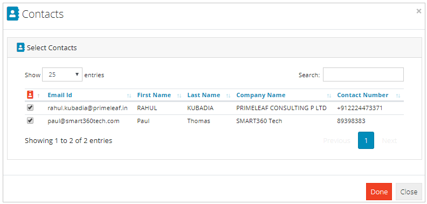427x204 pixels.
Task: Click the Previous pagination link
Action: (x=336, y=140)
